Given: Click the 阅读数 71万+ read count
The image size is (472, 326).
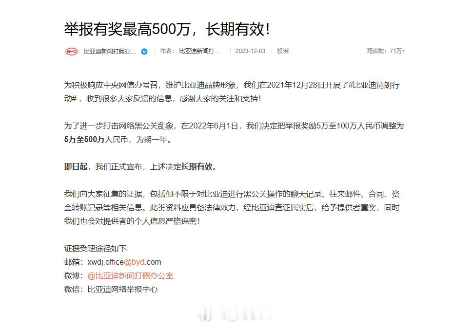Looking at the screenshot, I should click(386, 51).
